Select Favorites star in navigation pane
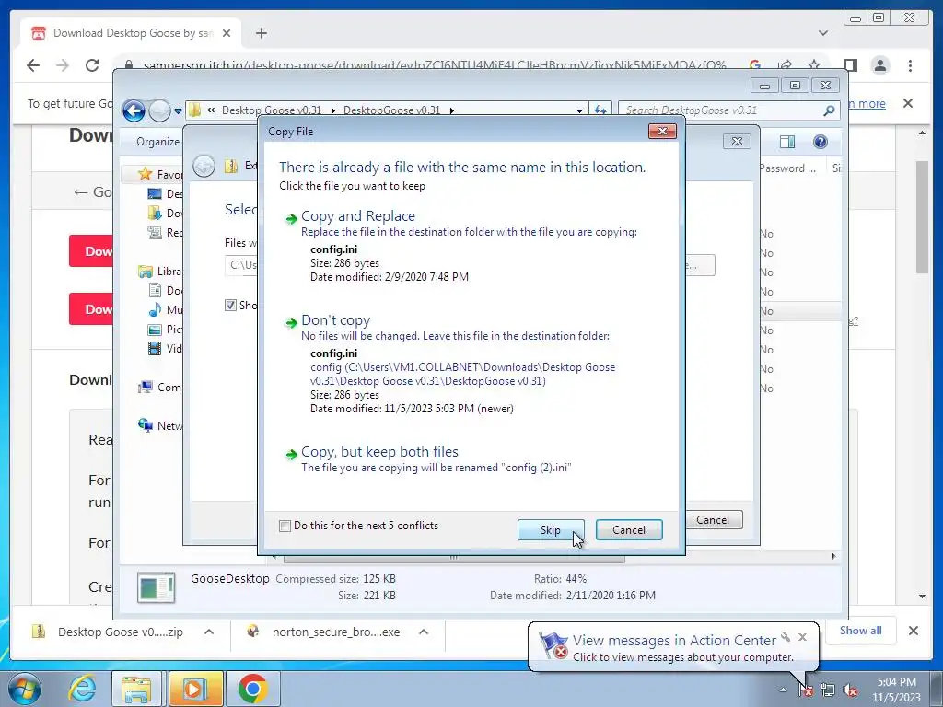Image resolution: width=943 pixels, height=707 pixels. pyautogui.click(x=145, y=174)
